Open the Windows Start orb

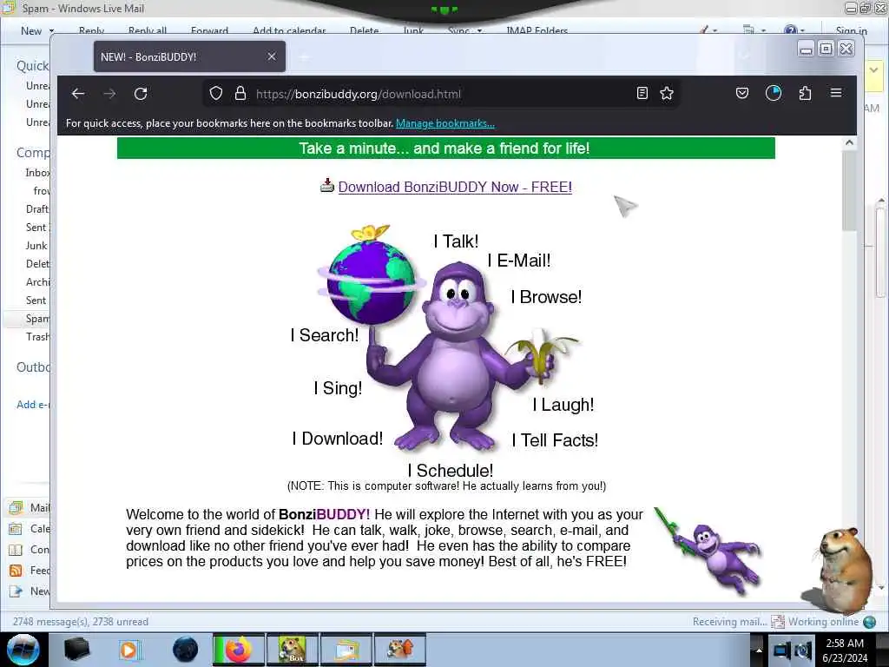click(23, 650)
